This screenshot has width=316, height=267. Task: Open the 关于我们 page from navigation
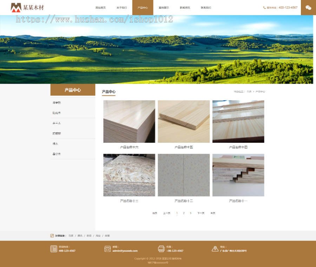[121, 7]
